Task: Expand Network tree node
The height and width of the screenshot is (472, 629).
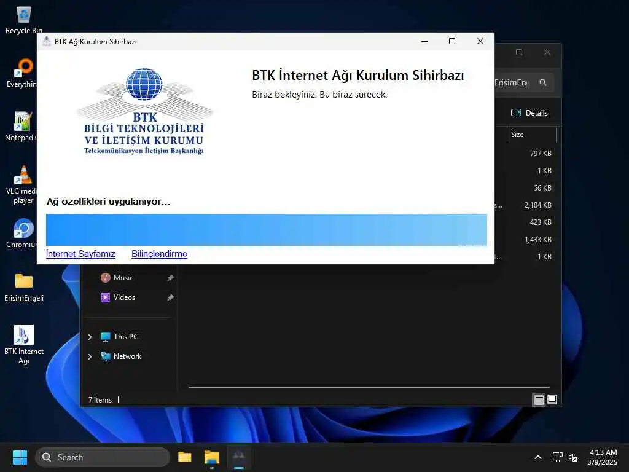Action: click(x=90, y=356)
